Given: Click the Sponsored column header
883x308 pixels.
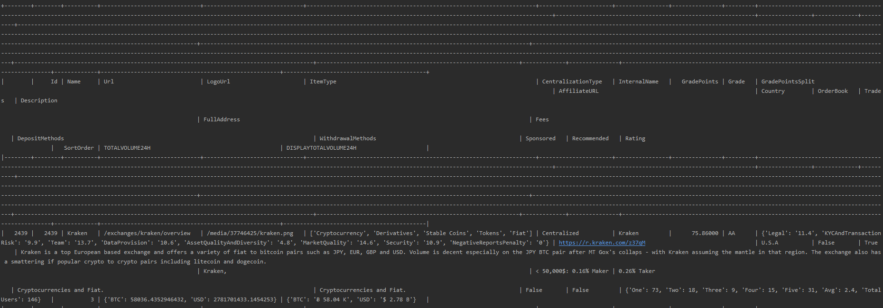Looking at the screenshot, I should pos(540,138).
